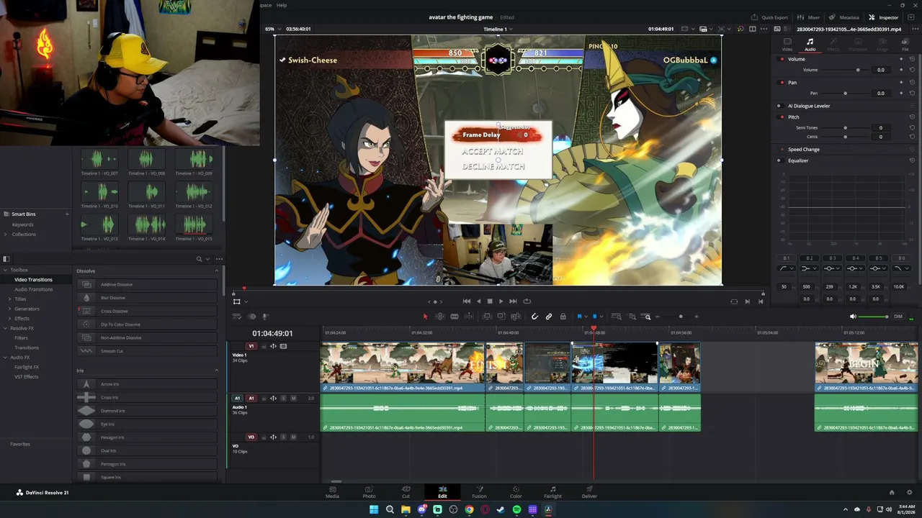Screen dimensions: 922x518
Task: Open the Video tab in Inspector
Action: click(x=787, y=45)
